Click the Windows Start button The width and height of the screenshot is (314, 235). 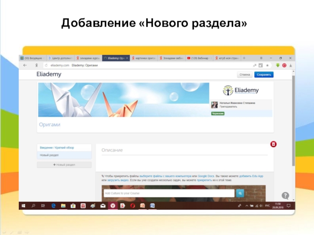tap(24, 206)
